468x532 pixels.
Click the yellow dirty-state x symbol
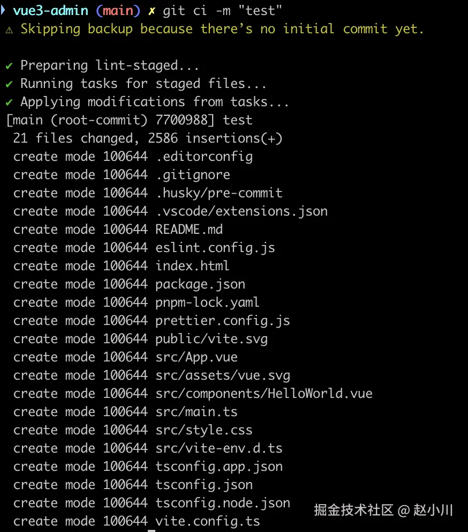152,11
